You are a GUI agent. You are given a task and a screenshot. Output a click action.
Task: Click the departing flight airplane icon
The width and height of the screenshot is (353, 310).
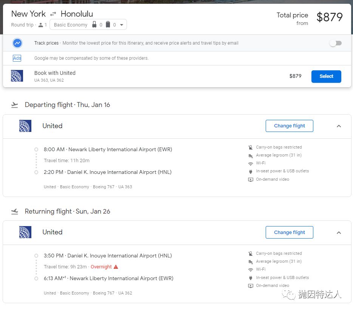(x=15, y=105)
